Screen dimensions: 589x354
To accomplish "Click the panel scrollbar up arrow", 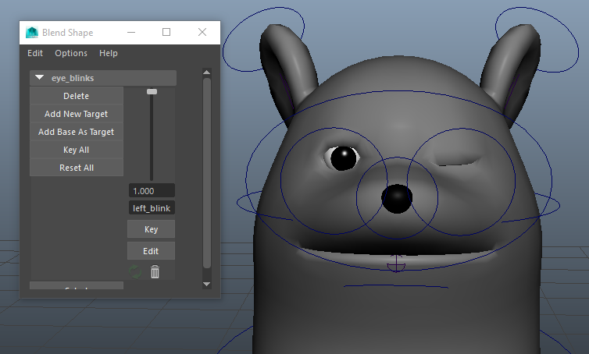I will (x=207, y=73).
